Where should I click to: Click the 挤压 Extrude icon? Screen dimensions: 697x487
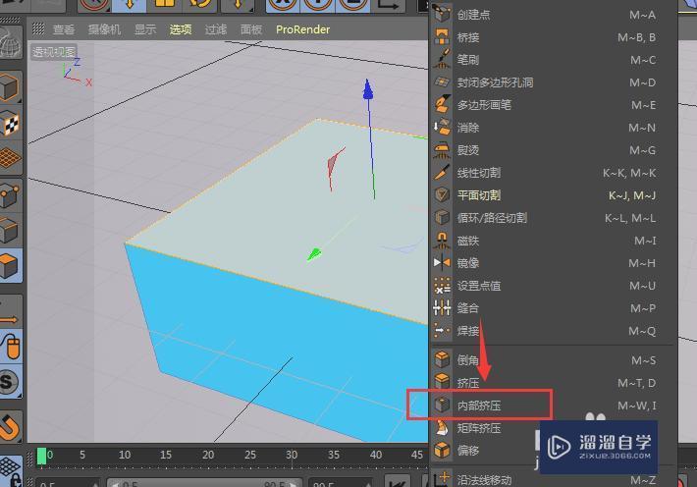pyautogui.click(x=442, y=382)
